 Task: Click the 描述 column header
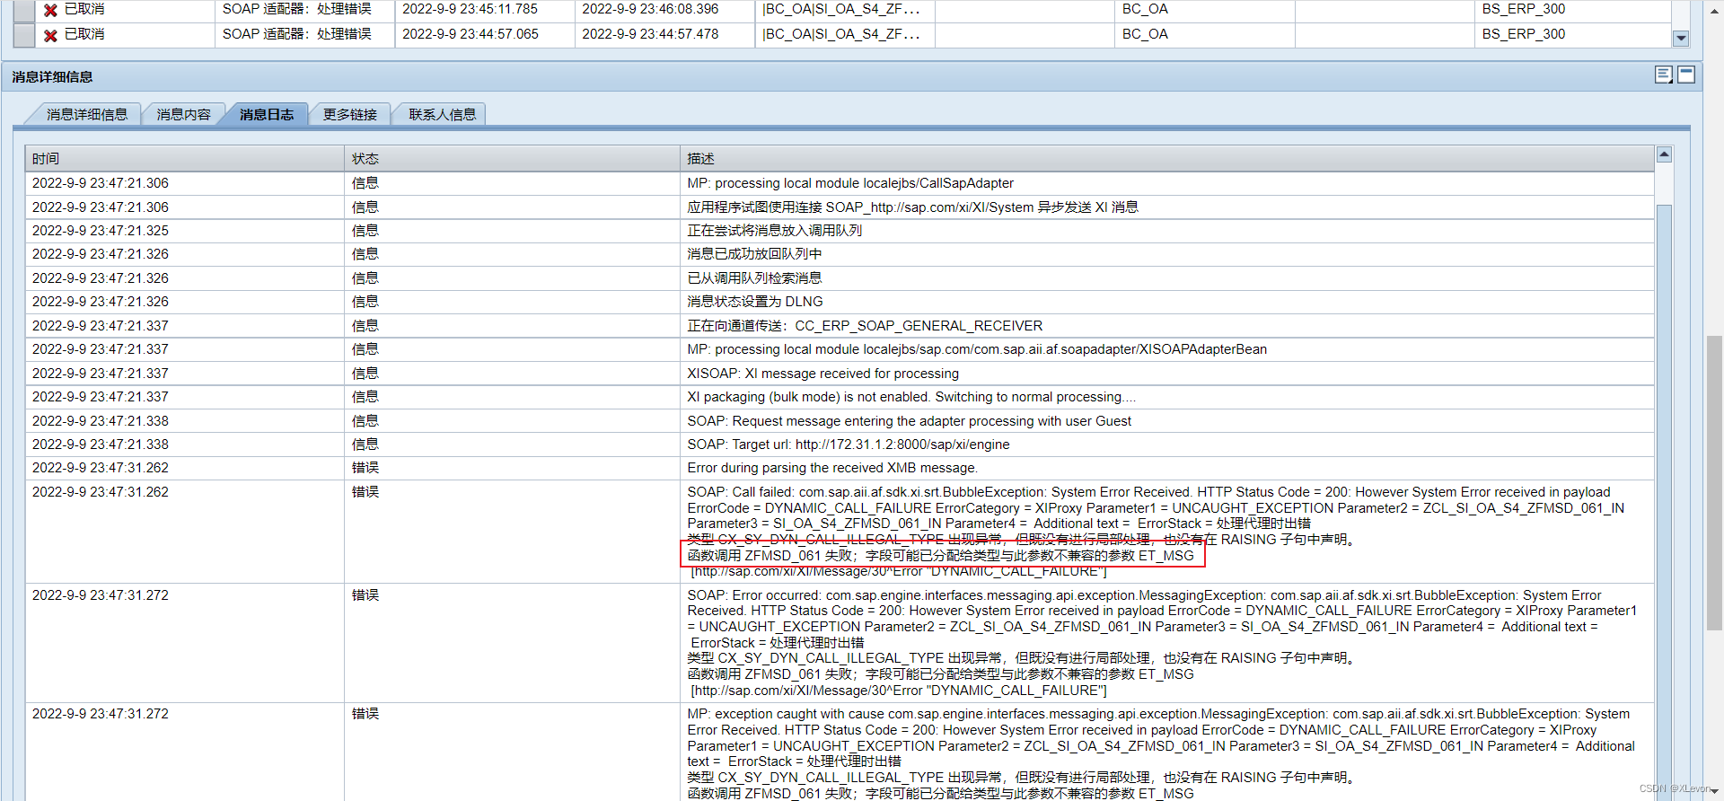click(x=1167, y=159)
